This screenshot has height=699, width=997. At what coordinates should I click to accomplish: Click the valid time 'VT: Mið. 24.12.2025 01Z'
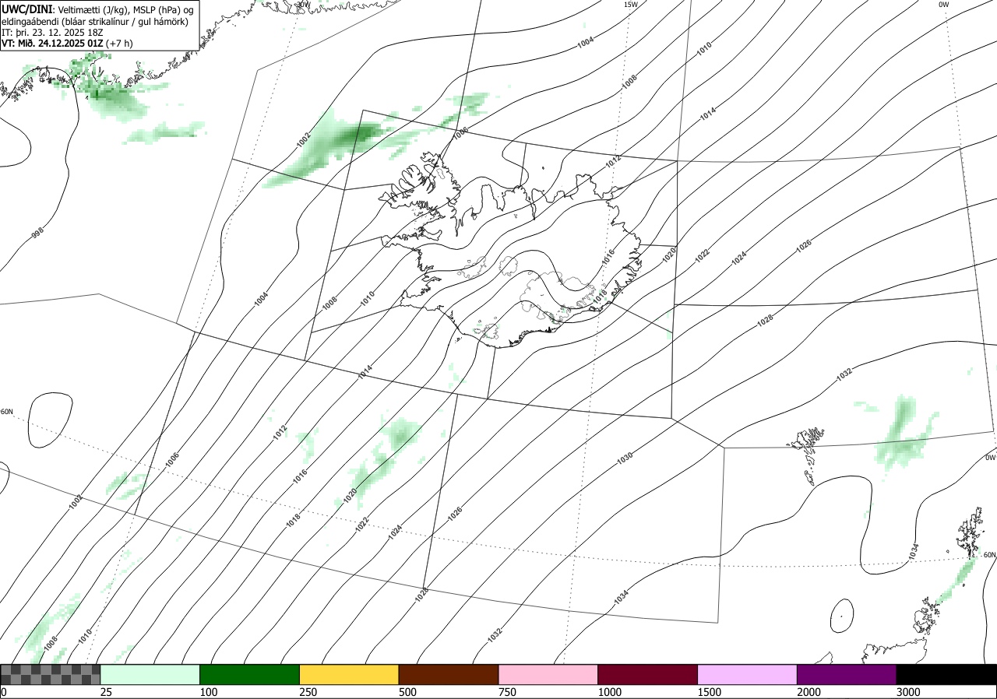click(52, 44)
